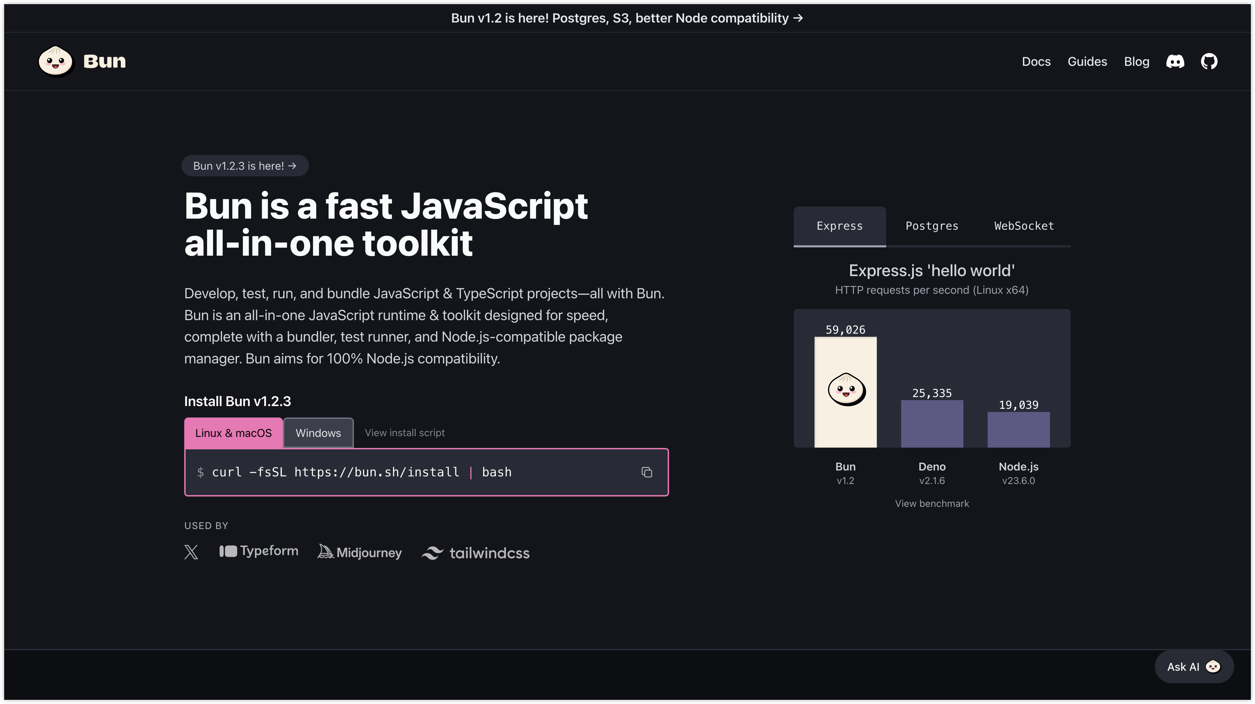Screen dimensions: 1255x704
Task: Click the 'Install Bun v1.2.3' heading
Action: (237, 401)
